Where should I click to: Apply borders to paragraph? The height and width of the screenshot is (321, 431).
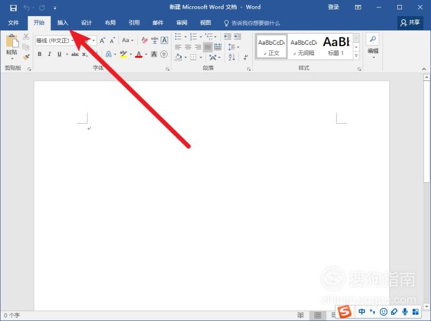193,57
